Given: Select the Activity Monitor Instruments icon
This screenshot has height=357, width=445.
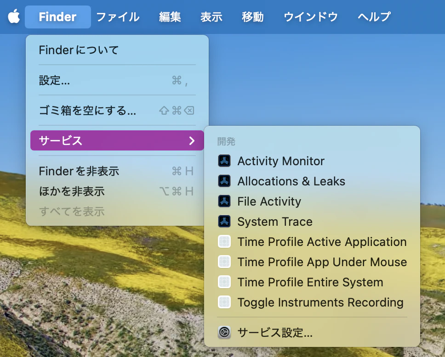Looking at the screenshot, I should click(224, 161).
